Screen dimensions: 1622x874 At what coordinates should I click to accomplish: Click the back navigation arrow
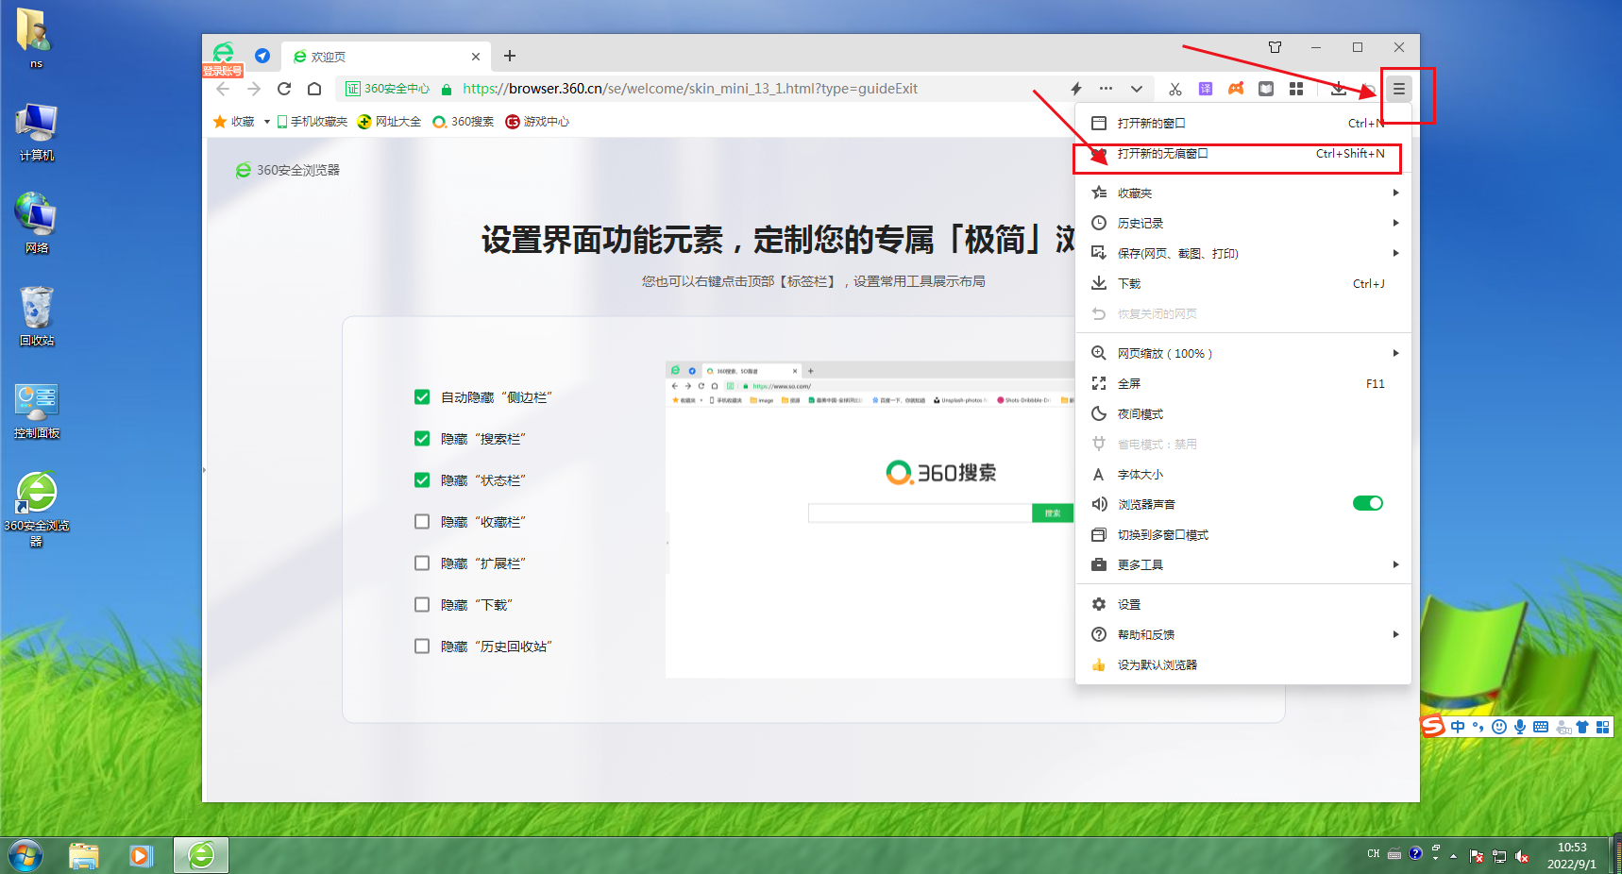(x=223, y=89)
